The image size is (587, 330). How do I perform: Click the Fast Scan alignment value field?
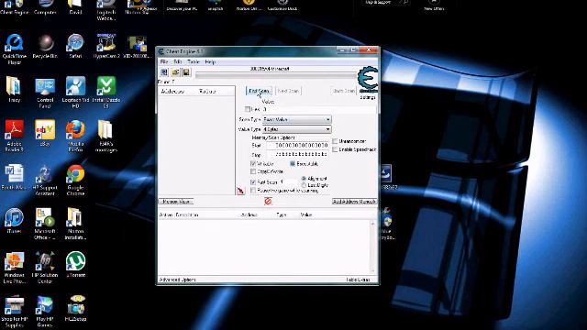coord(288,182)
